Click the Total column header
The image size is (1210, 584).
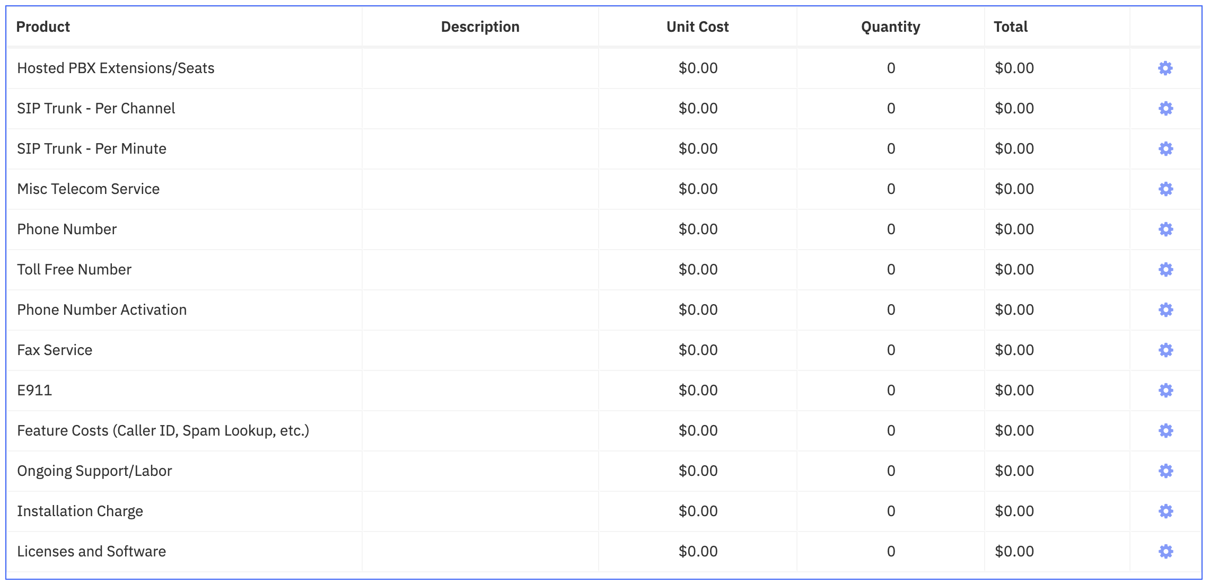pyautogui.click(x=1011, y=26)
